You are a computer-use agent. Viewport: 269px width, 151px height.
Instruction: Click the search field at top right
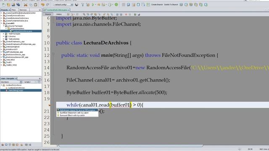click(x=257, y=0)
